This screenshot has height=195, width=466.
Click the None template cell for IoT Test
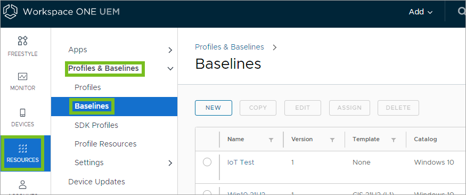click(x=362, y=162)
